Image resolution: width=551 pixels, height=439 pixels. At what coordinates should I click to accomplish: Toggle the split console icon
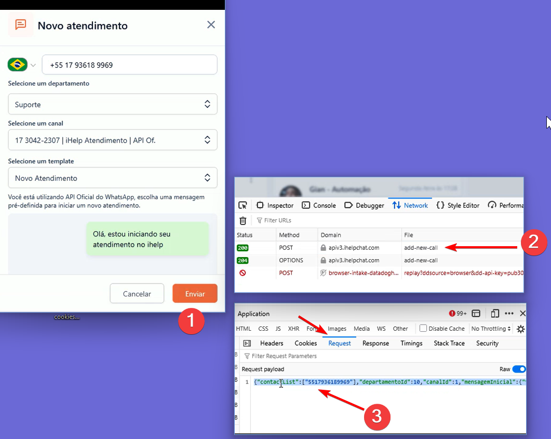click(x=476, y=314)
